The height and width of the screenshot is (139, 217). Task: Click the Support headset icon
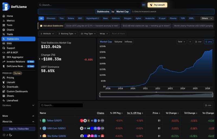4,48
